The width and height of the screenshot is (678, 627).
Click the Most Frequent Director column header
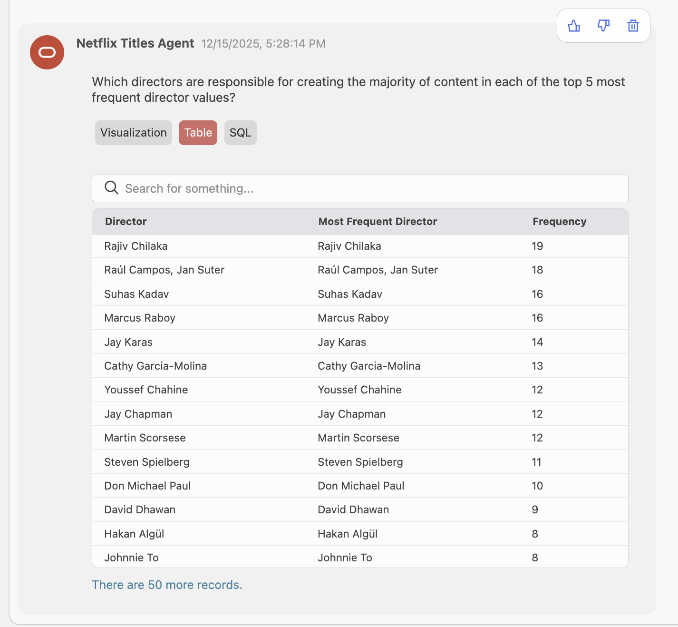378,221
